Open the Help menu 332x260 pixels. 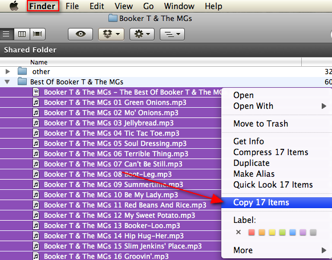click(x=213, y=6)
